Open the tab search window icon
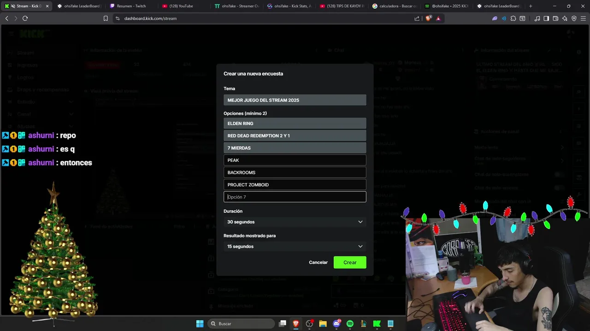The width and height of the screenshot is (590, 331). tap(522, 18)
